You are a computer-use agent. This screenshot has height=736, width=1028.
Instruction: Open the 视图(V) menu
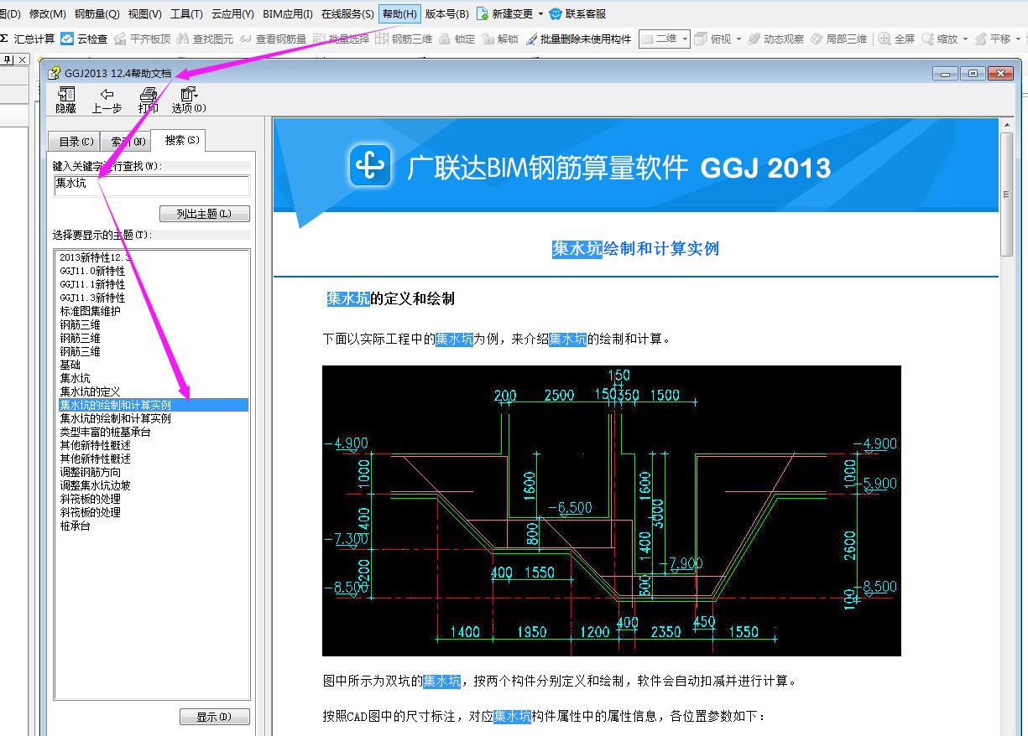[x=145, y=13]
